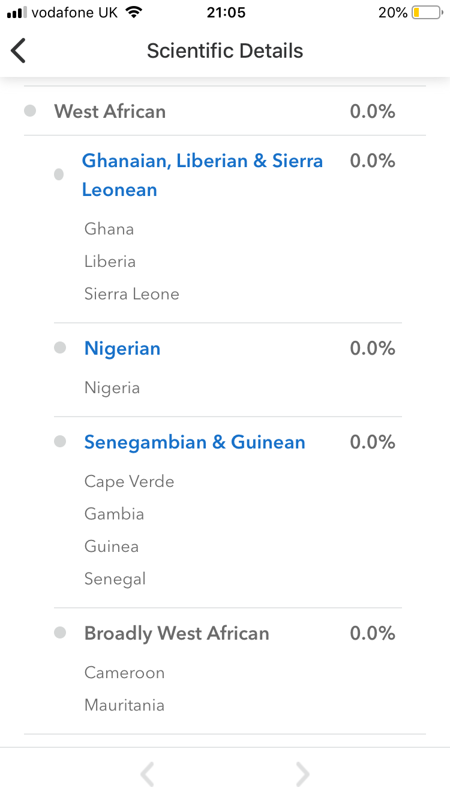Screen dimensions: 450x802
Task: Tap the next page arrow at bottom
Action: point(303,774)
